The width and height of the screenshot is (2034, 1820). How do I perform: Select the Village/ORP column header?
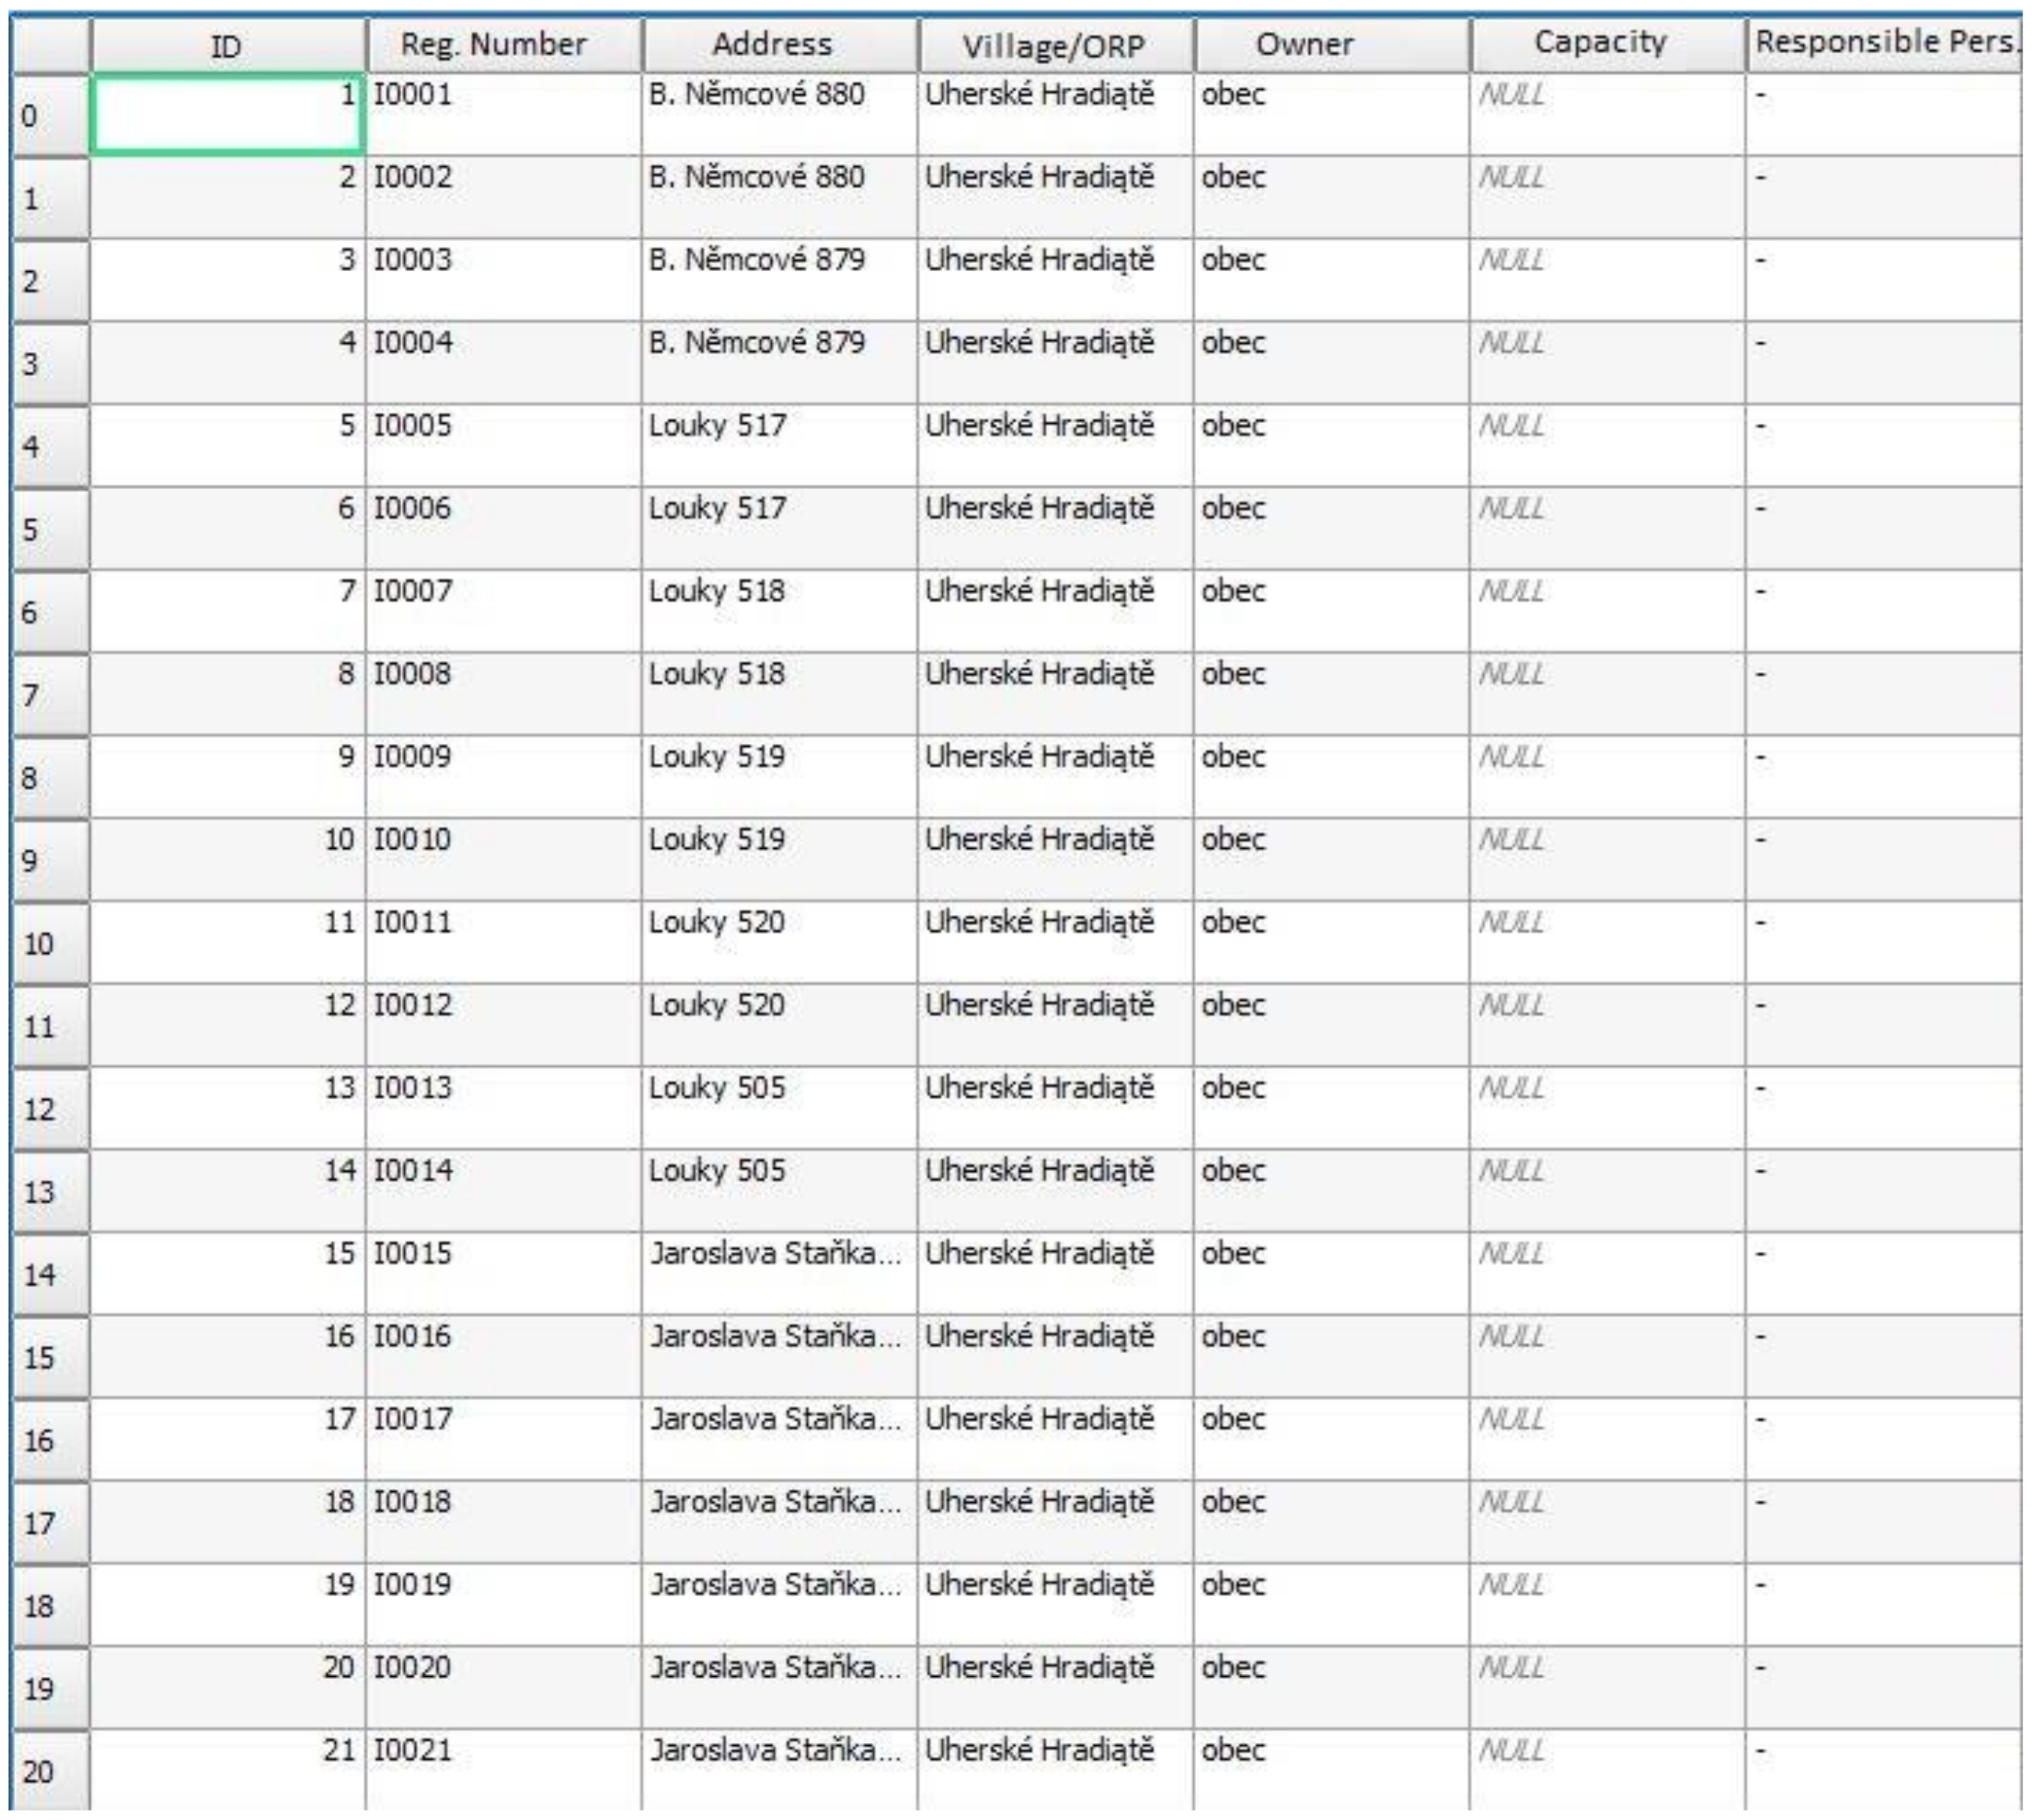pos(1055,46)
